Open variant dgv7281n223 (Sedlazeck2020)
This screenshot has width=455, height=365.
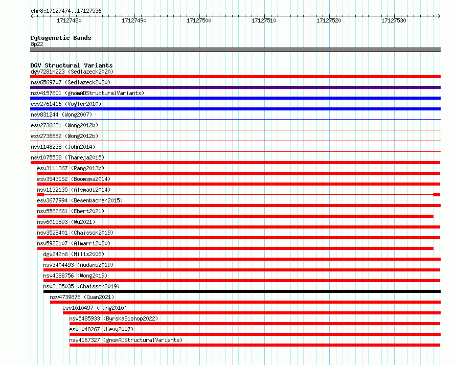click(72, 72)
